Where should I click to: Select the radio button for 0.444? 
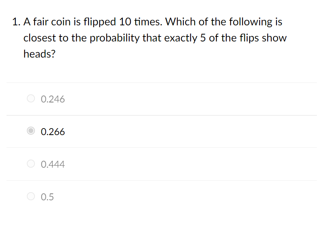click(x=31, y=164)
